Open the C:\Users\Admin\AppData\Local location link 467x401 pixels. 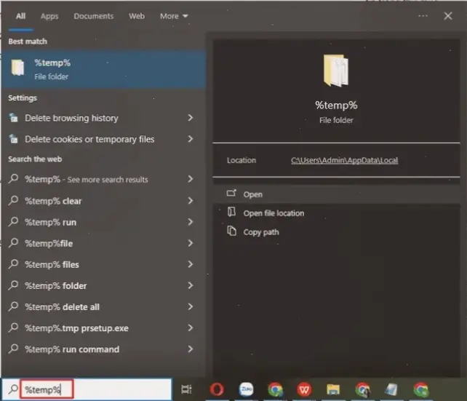tap(344, 160)
